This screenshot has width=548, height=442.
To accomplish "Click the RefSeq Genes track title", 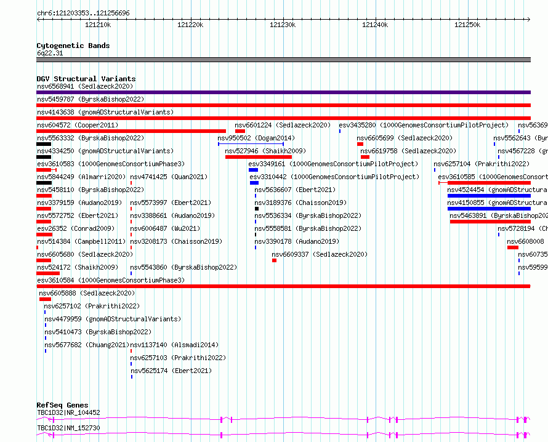I will [x=62, y=405].
